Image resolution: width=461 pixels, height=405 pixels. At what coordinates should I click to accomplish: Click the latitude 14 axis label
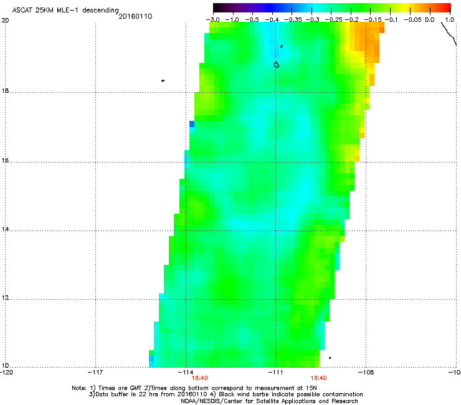click(x=5, y=229)
